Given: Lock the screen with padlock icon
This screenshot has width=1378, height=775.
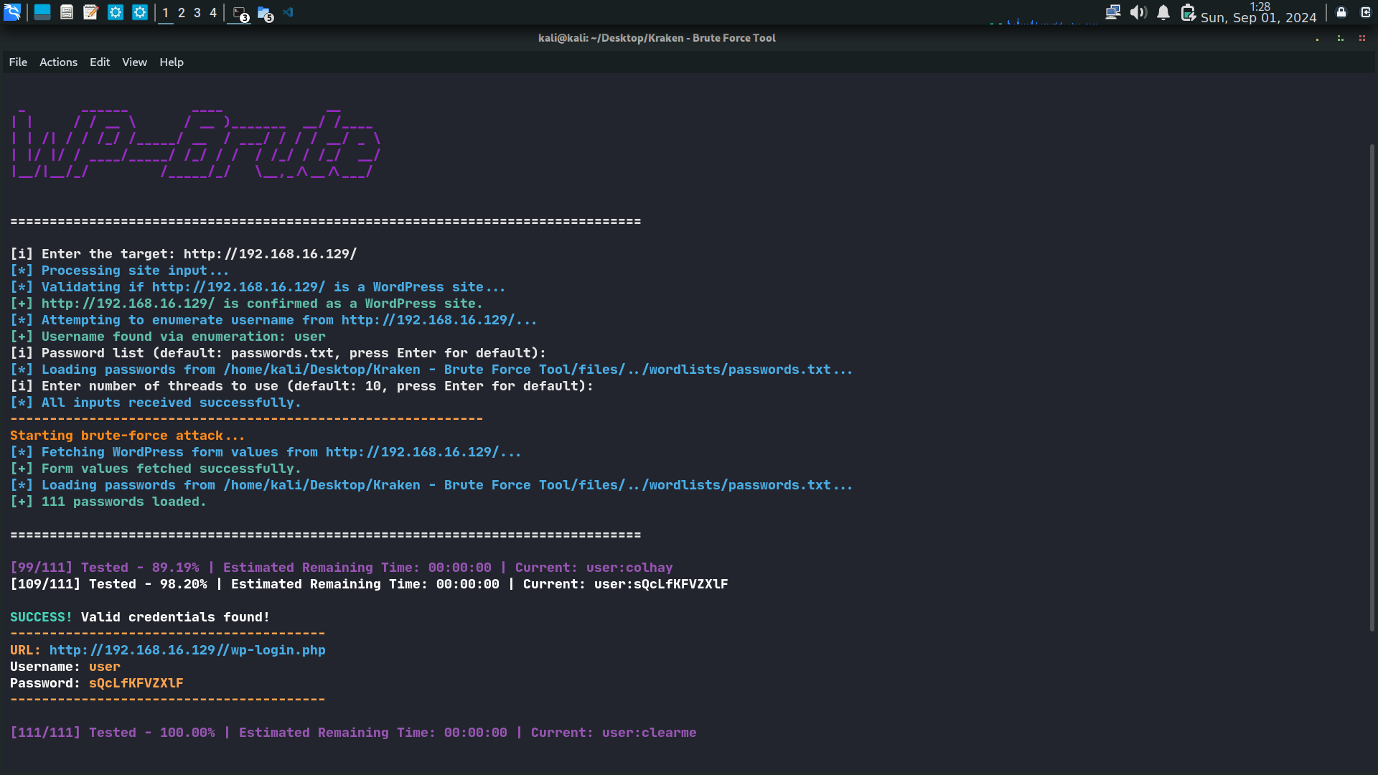Looking at the screenshot, I should click(1341, 12).
